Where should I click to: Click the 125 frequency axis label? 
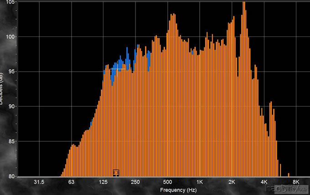[103, 182]
